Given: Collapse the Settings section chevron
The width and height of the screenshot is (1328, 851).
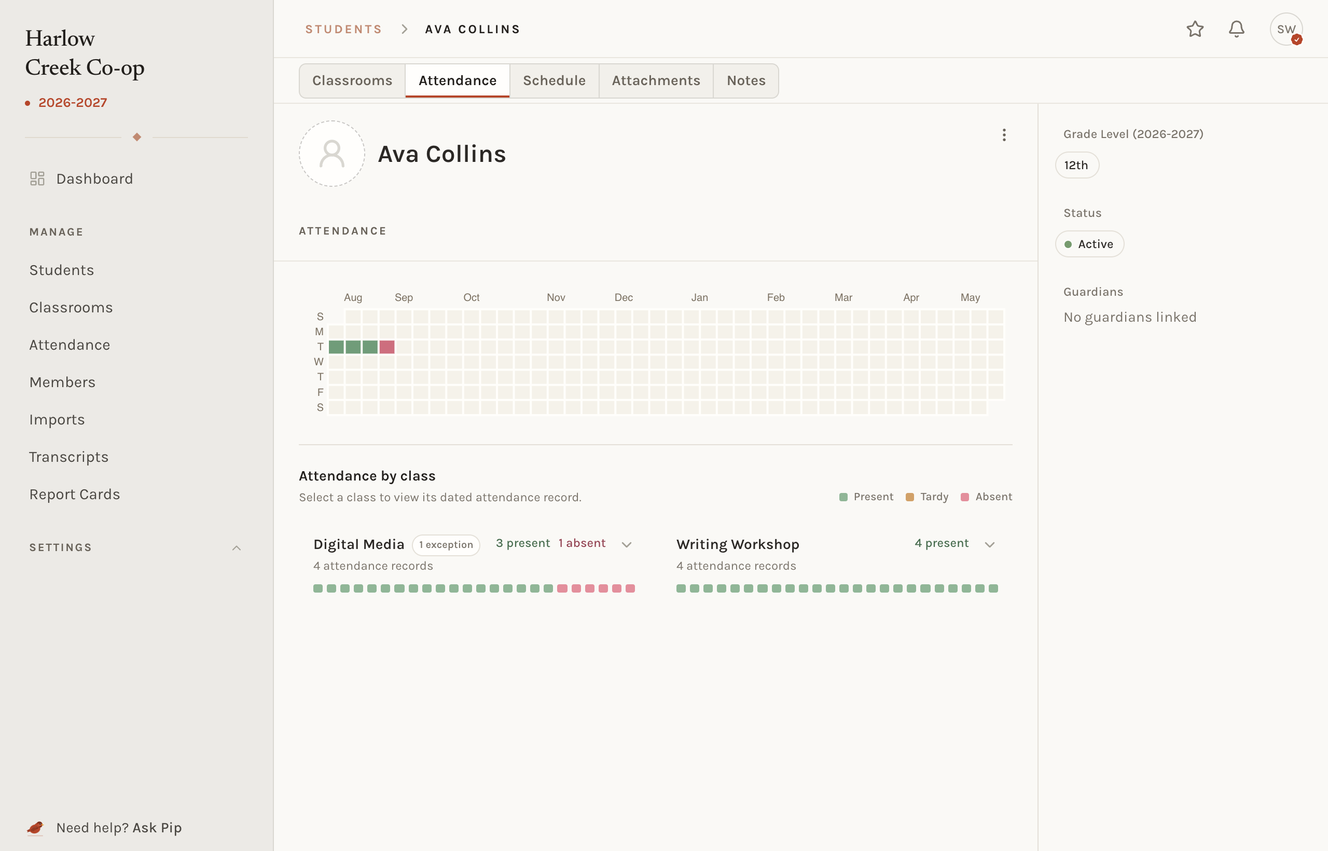Looking at the screenshot, I should pos(237,547).
